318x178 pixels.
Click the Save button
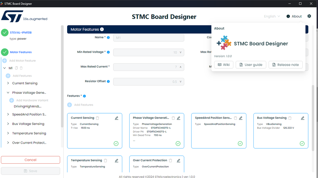coord(31,171)
